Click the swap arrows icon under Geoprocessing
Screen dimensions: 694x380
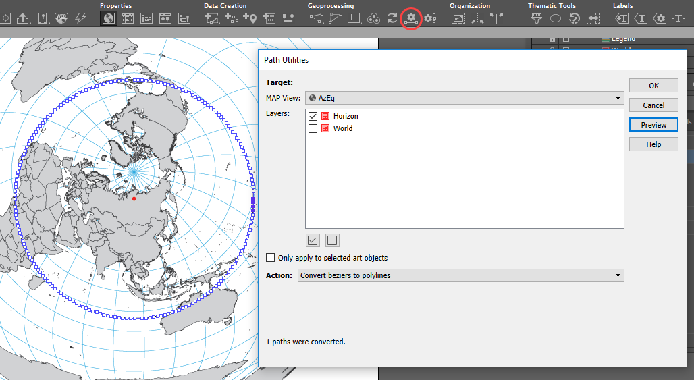392,18
